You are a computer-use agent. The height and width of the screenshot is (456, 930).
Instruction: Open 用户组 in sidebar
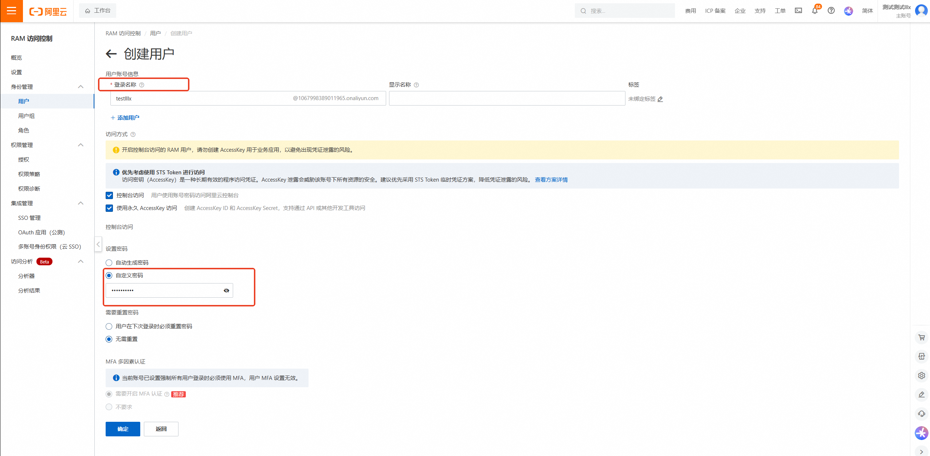tap(26, 116)
